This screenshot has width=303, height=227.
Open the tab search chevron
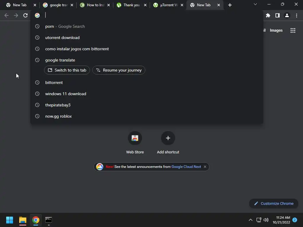pyautogui.click(x=255, y=4)
